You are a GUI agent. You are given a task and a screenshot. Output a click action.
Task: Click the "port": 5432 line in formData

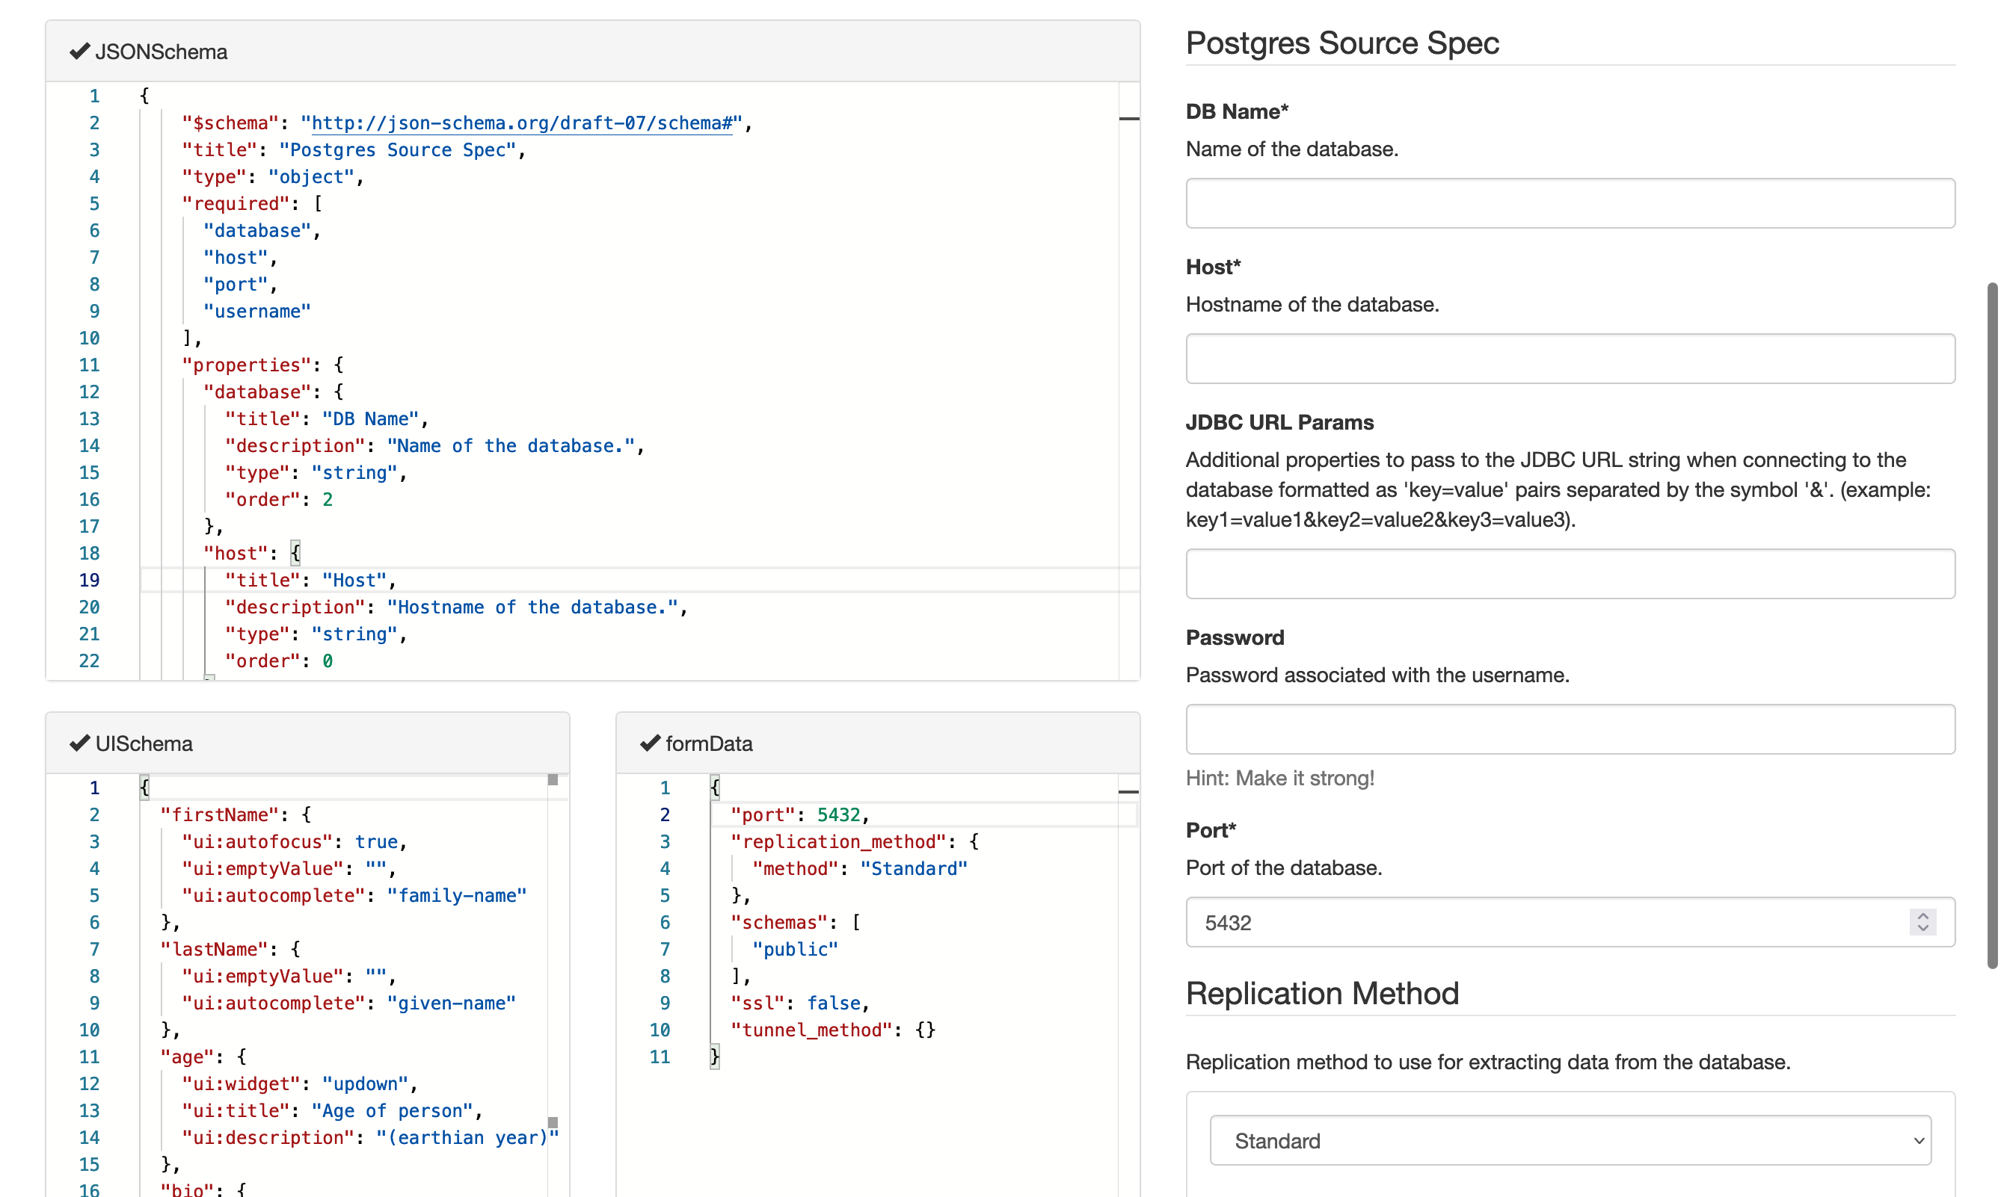click(799, 814)
